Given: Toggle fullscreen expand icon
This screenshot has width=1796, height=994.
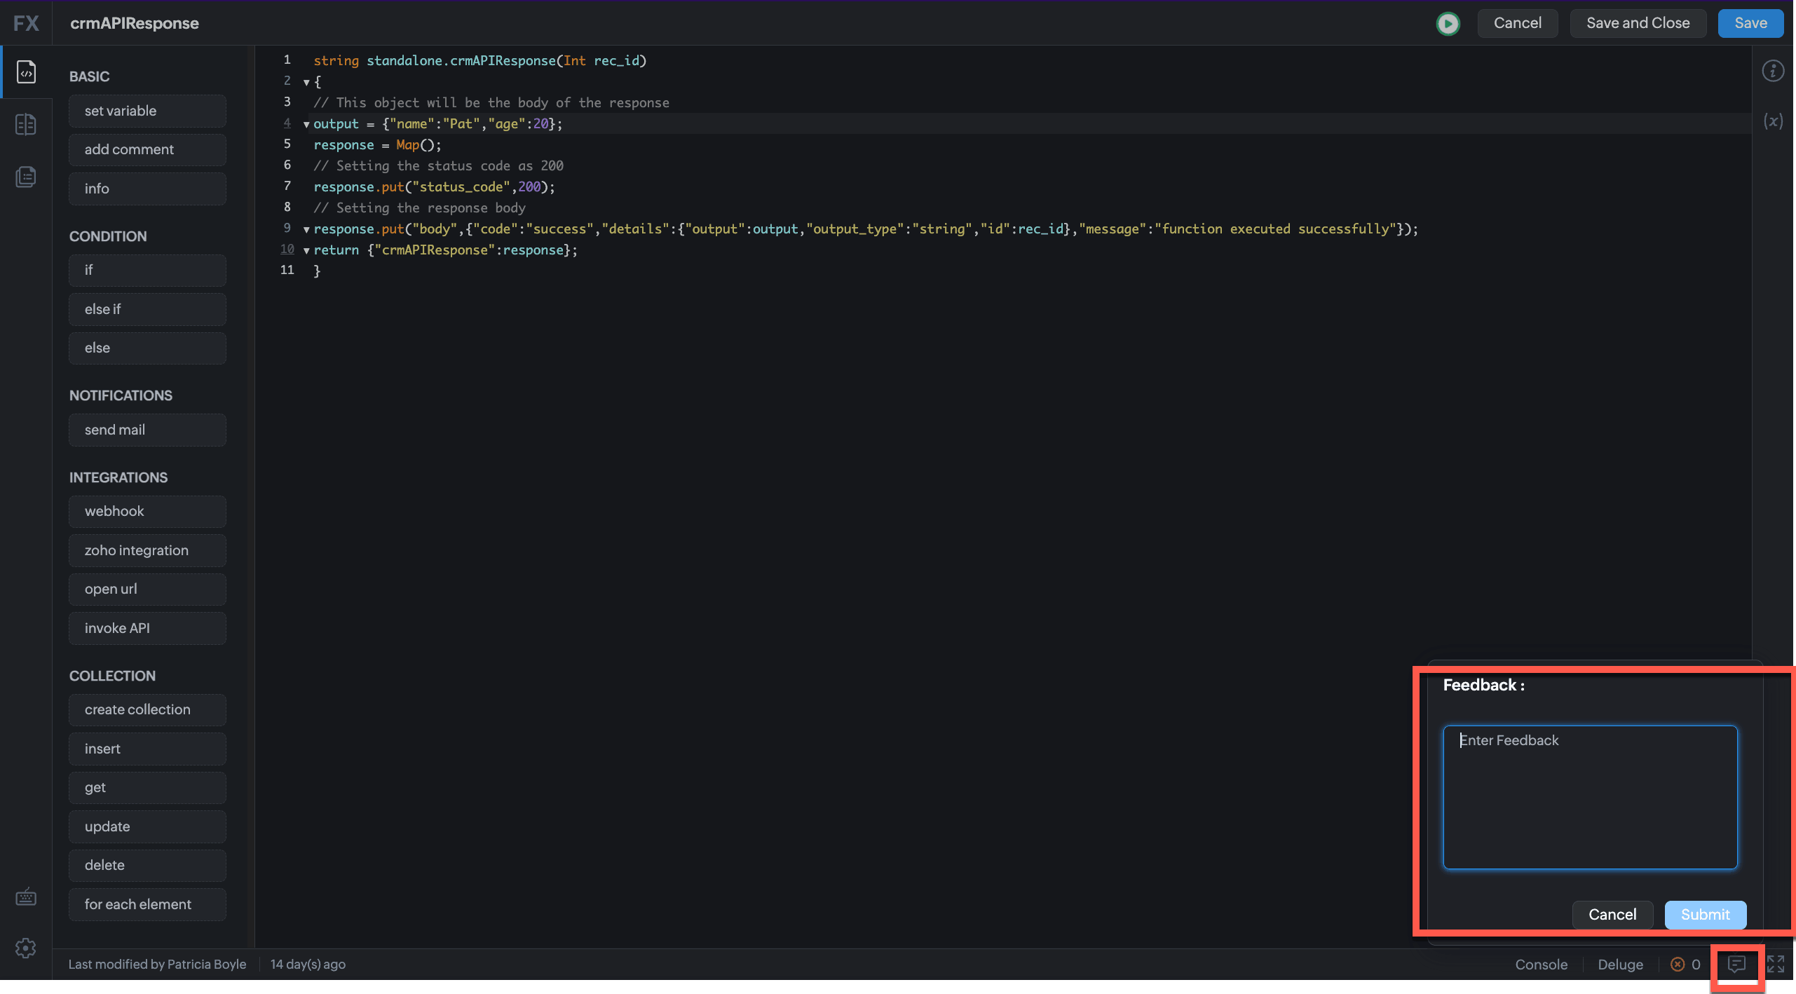Looking at the screenshot, I should [1776, 965].
